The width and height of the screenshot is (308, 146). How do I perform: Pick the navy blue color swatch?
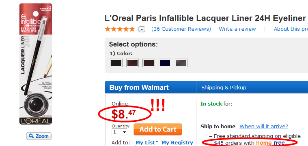pyautogui.click(x=165, y=63)
